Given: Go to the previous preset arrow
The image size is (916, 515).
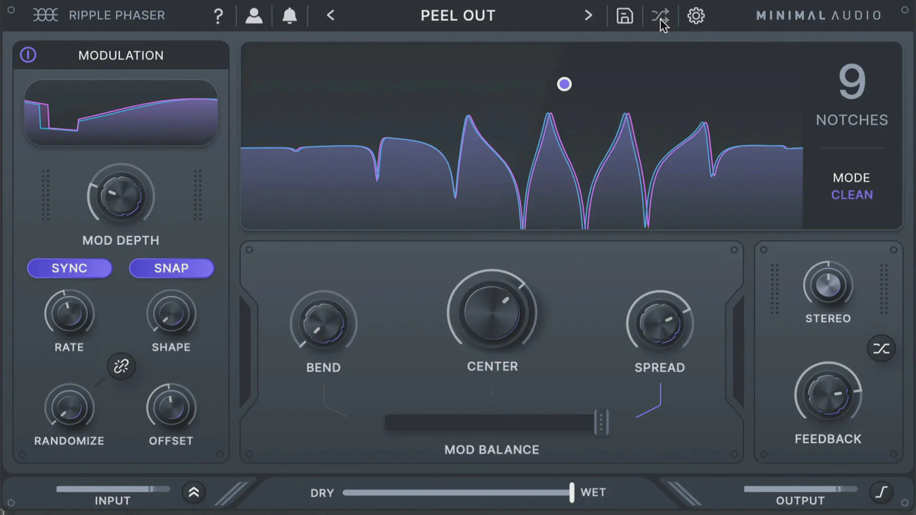Looking at the screenshot, I should [331, 16].
